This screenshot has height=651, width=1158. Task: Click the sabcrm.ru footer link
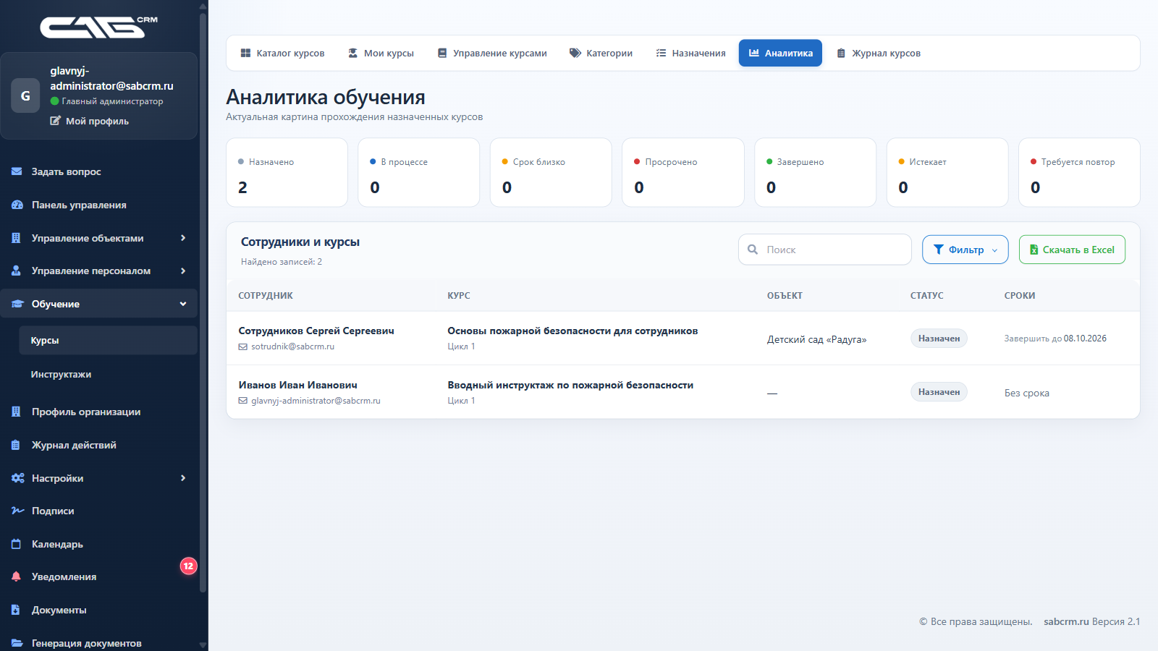1066,621
